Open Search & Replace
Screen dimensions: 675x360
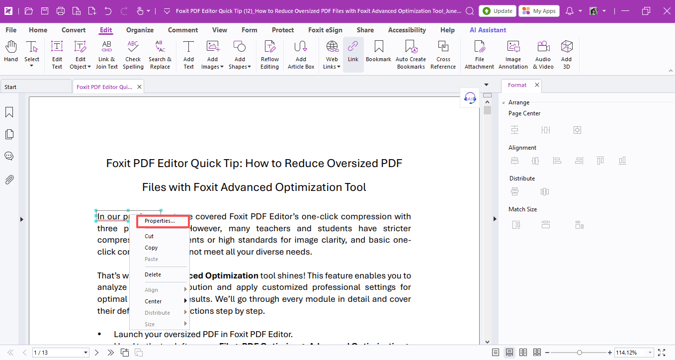[x=160, y=54]
